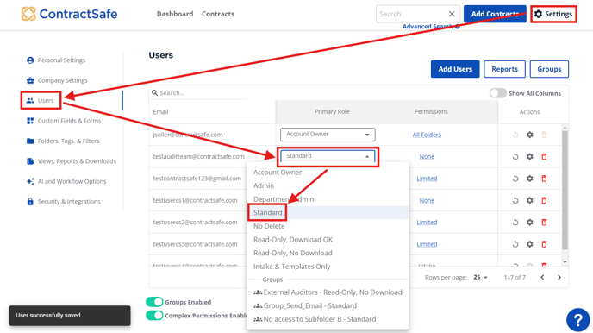Expand the Account Owner primary role dropdown
Image resolution: width=593 pixels, height=333 pixels.
[x=328, y=135]
